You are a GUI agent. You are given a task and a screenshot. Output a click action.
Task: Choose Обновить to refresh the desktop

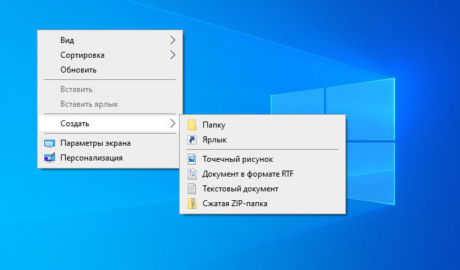click(109, 70)
